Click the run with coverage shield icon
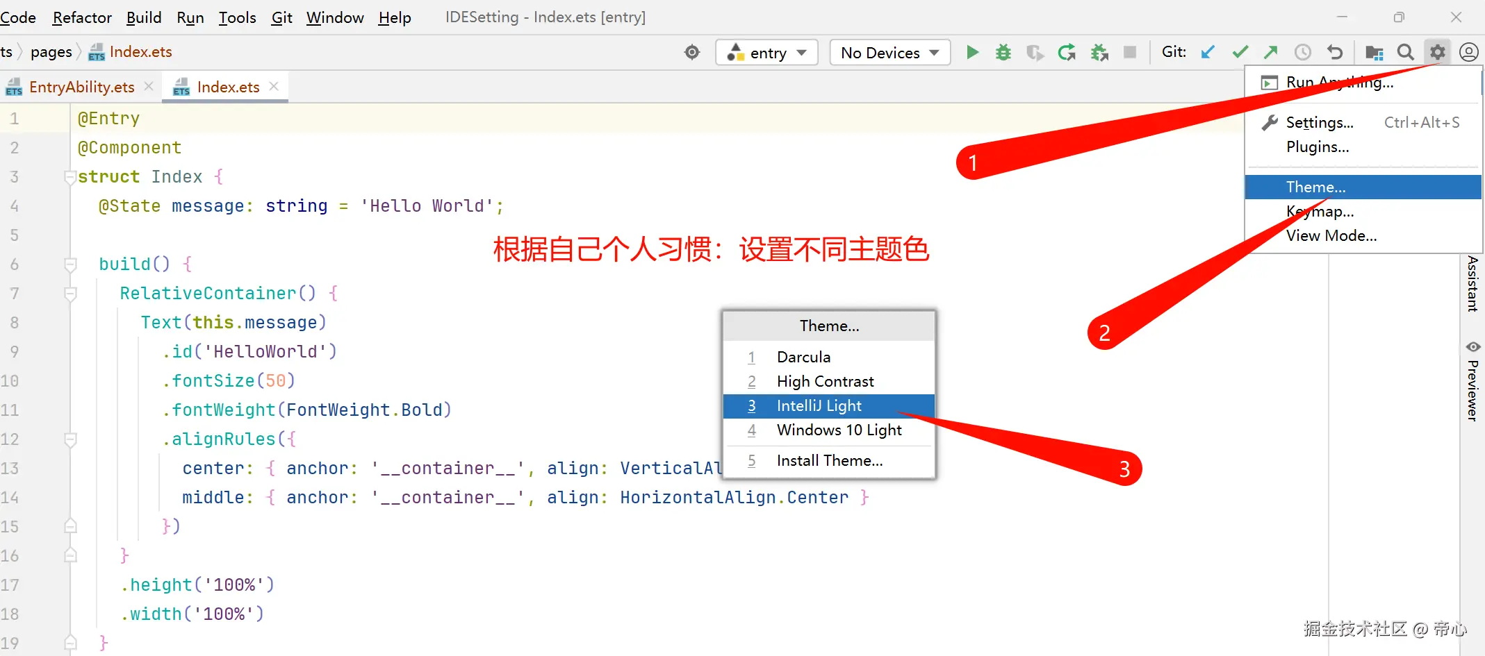The height and width of the screenshot is (656, 1485). pyautogui.click(x=1035, y=52)
